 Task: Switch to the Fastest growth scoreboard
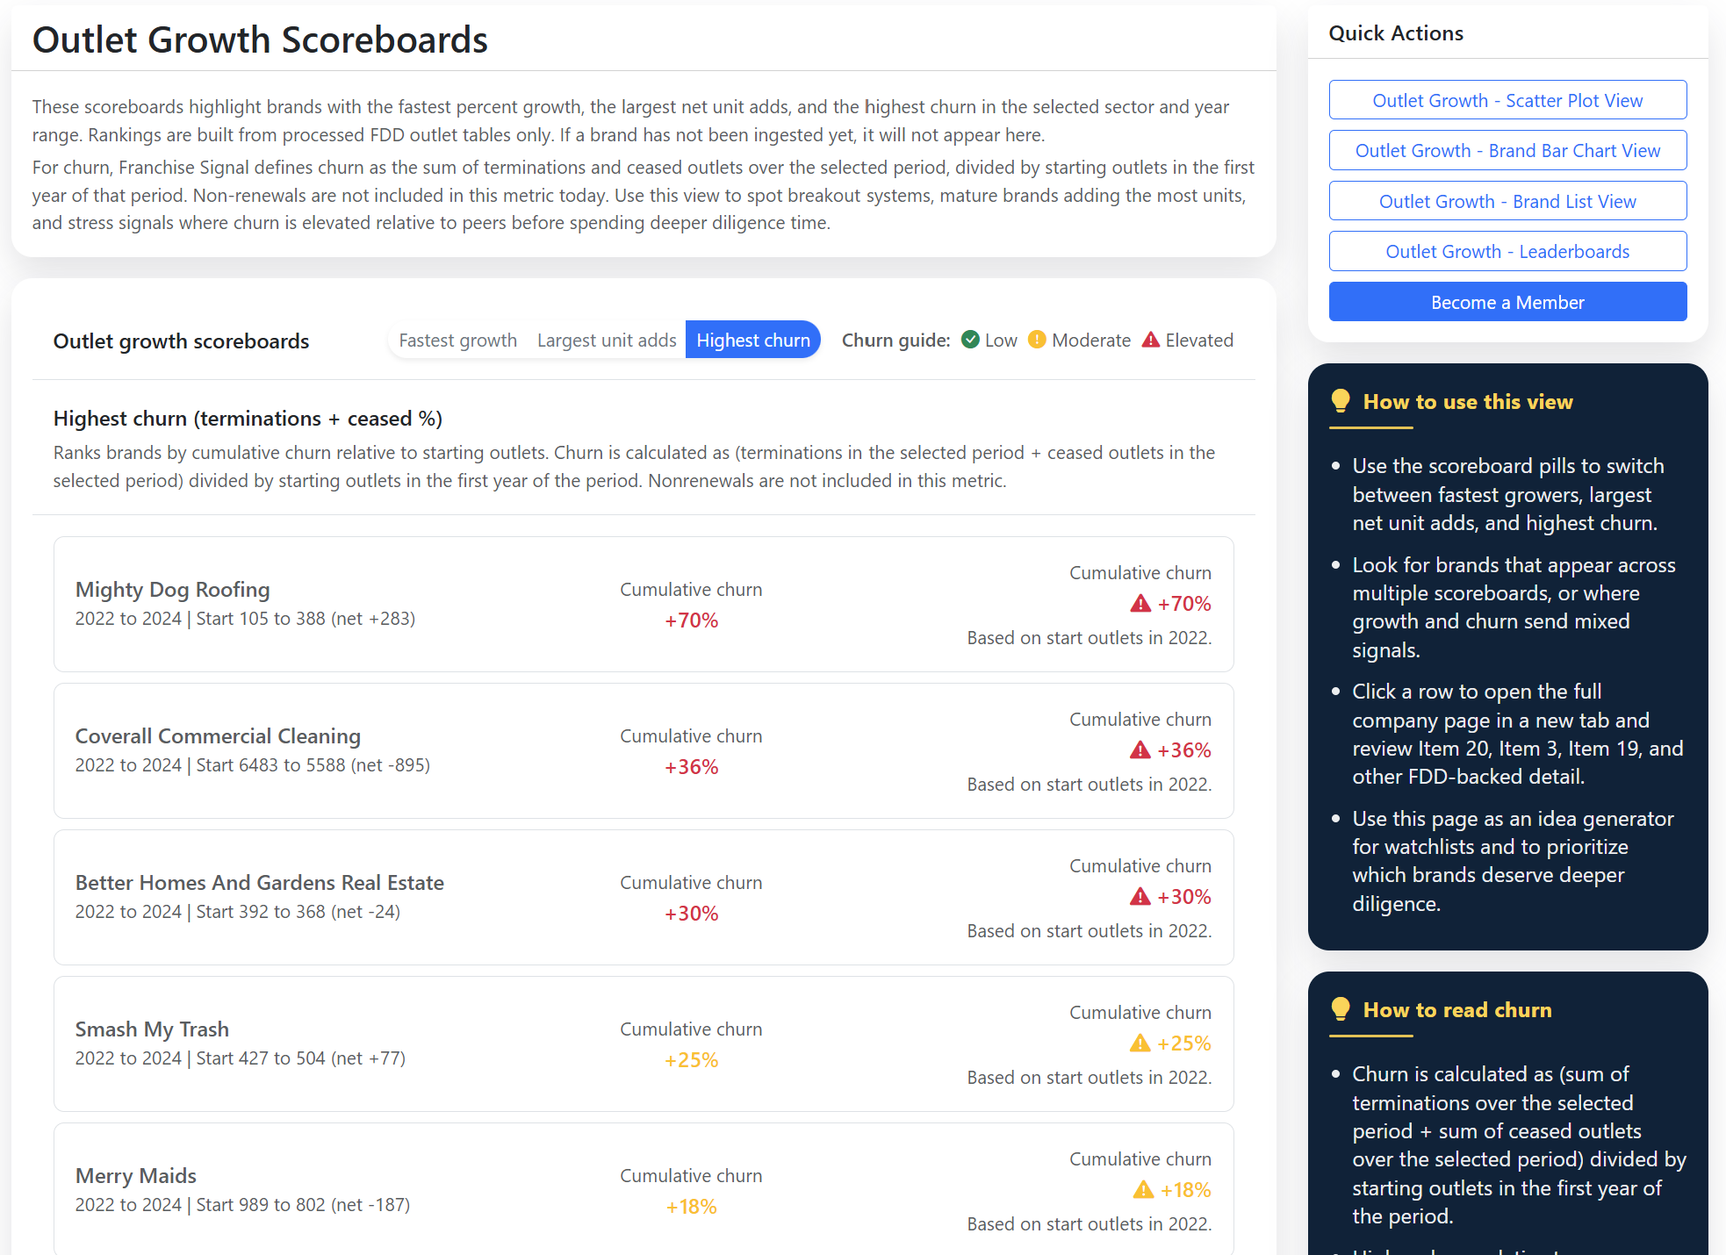457,341
